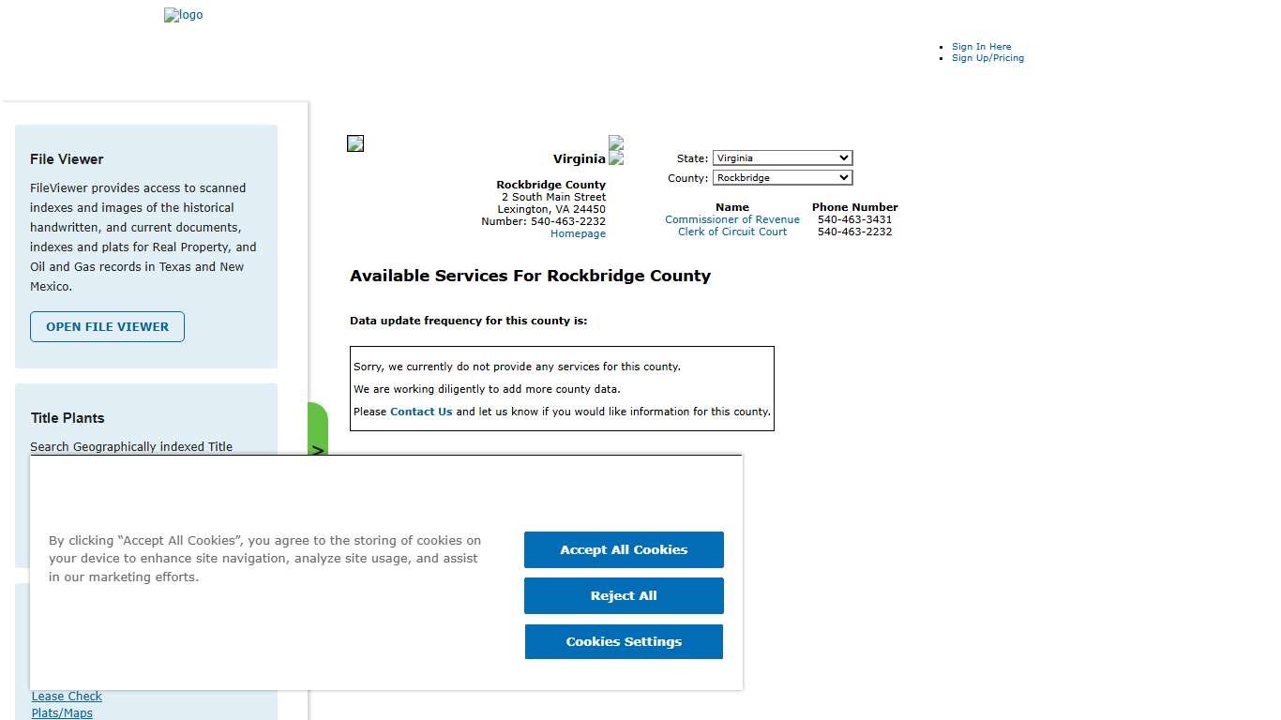The height and width of the screenshot is (720, 1281).
Task: Click the File Viewer panel heading
Action: point(67,159)
